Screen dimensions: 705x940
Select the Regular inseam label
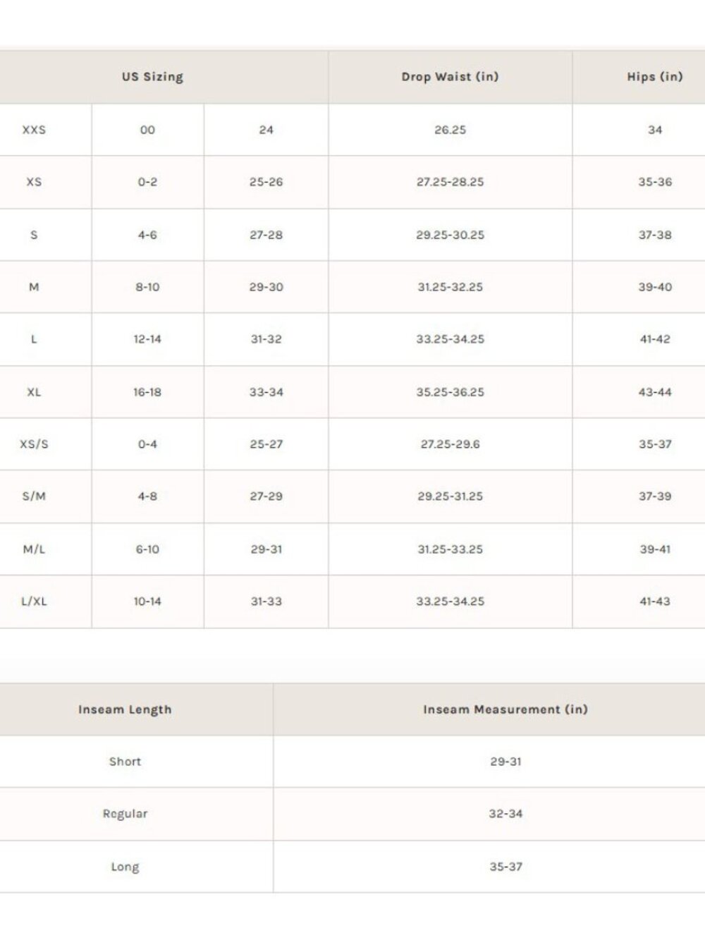point(125,814)
